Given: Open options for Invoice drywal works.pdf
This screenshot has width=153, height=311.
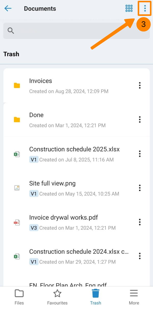Looking at the screenshot, I should tap(140, 222).
